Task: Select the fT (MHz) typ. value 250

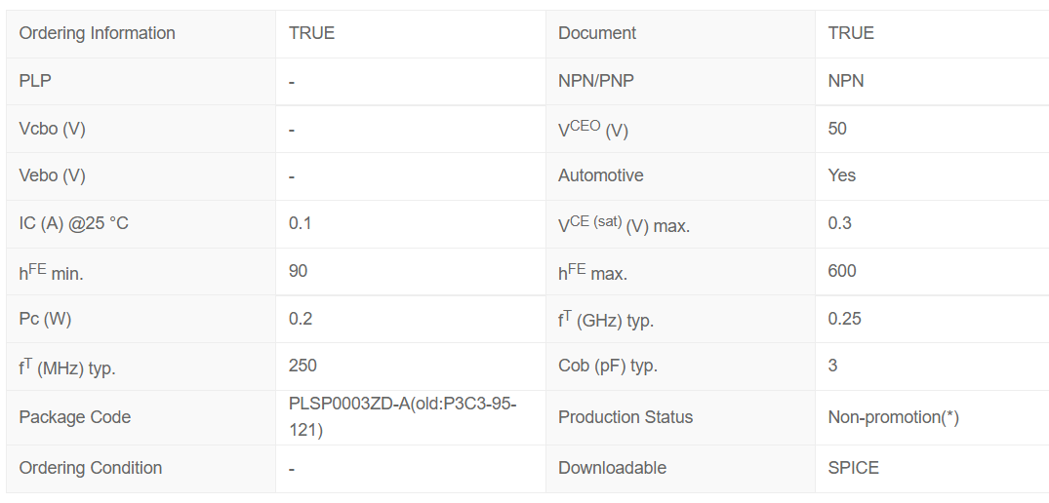Action: [x=303, y=366]
